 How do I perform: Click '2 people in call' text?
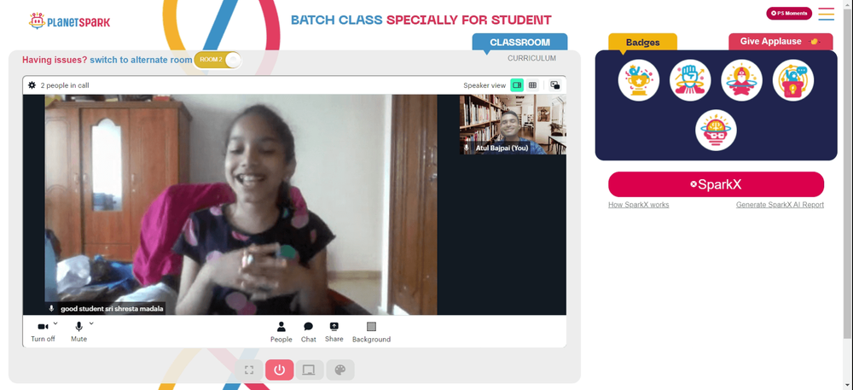click(65, 85)
